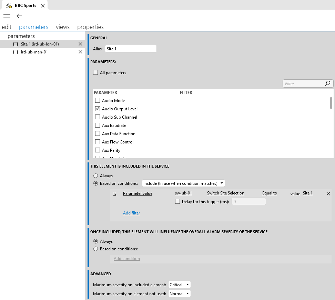Select the Site 1 (ird-uk-lon-01) row
The height and width of the screenshot is (300, 335).
click(x=42, y=44)
